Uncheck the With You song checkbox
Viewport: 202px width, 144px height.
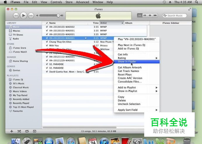47,46
